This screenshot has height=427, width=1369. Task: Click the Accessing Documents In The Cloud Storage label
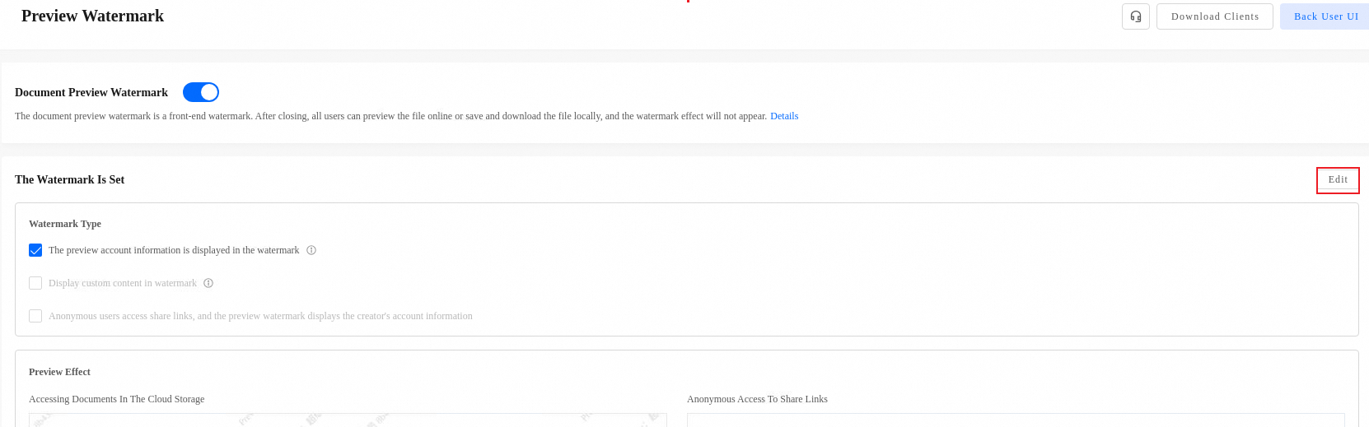pos(116,399)
